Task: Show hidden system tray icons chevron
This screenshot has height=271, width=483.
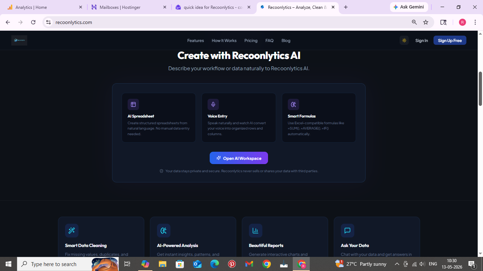Action: tap(397, 264)
